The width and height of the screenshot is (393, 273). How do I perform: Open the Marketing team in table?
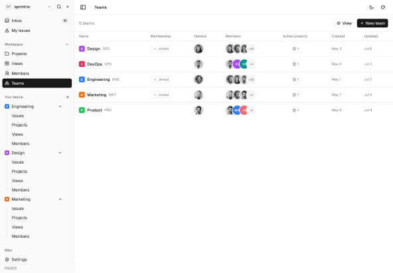coord(234,95)
